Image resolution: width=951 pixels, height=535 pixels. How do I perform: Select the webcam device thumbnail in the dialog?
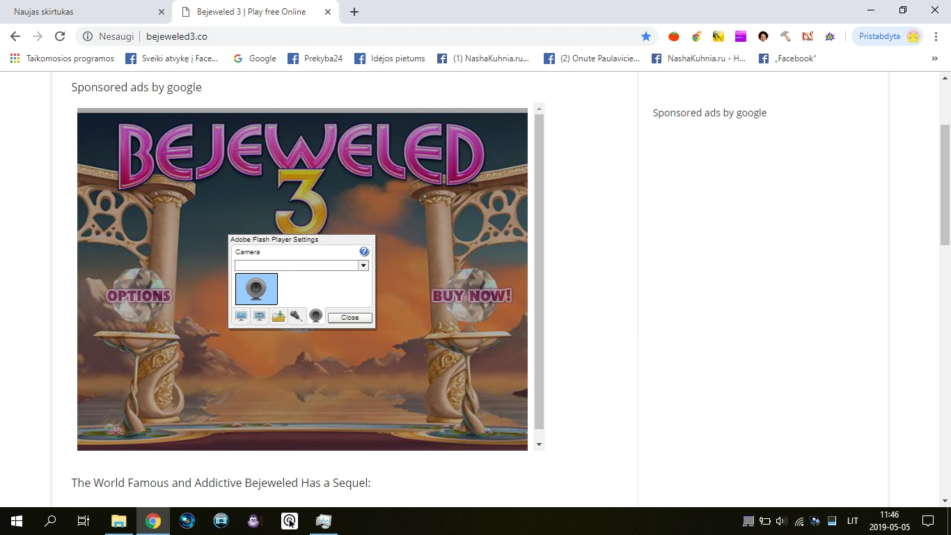tap(256, 288)
